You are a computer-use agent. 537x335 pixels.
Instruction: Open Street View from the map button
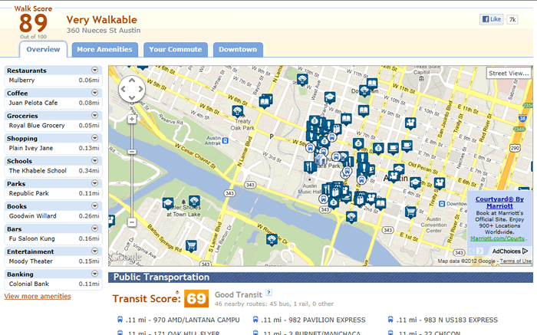[x=509, y=74]
